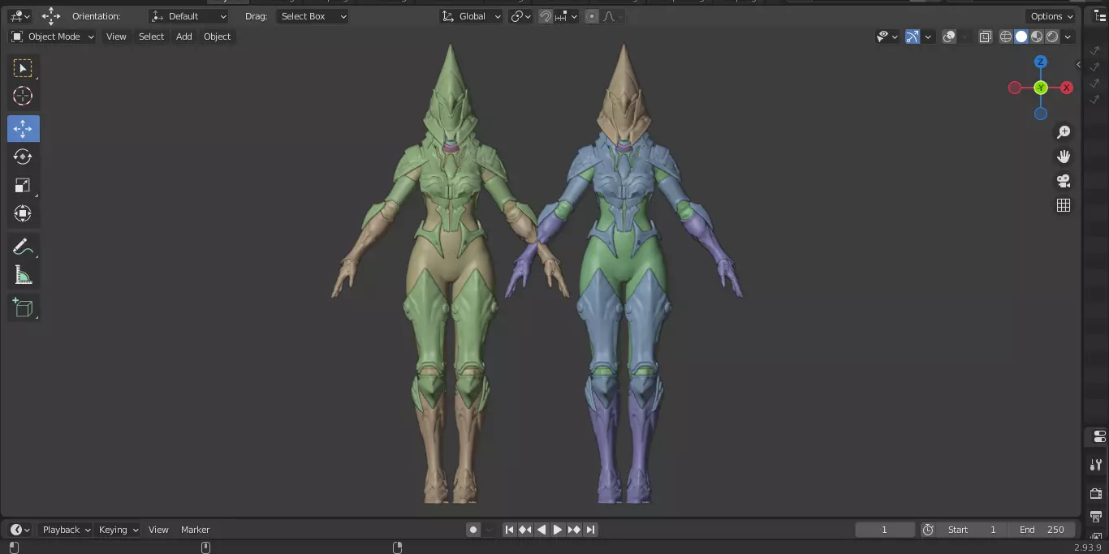Select the 3D Cursor tool
Image resolution: width=1109 pixels, height=554 pixels.
coord(23,97)
